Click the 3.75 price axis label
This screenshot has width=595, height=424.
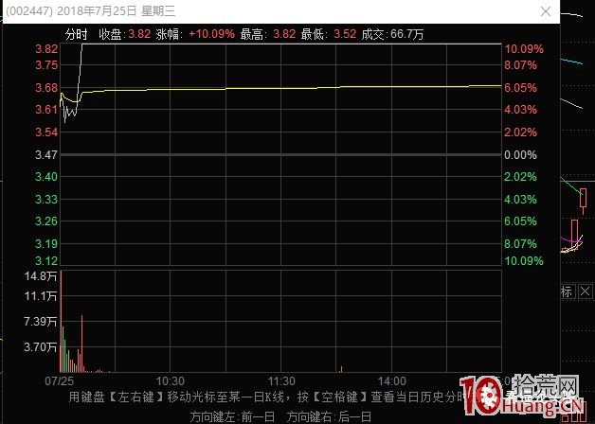tap(46, 65)
